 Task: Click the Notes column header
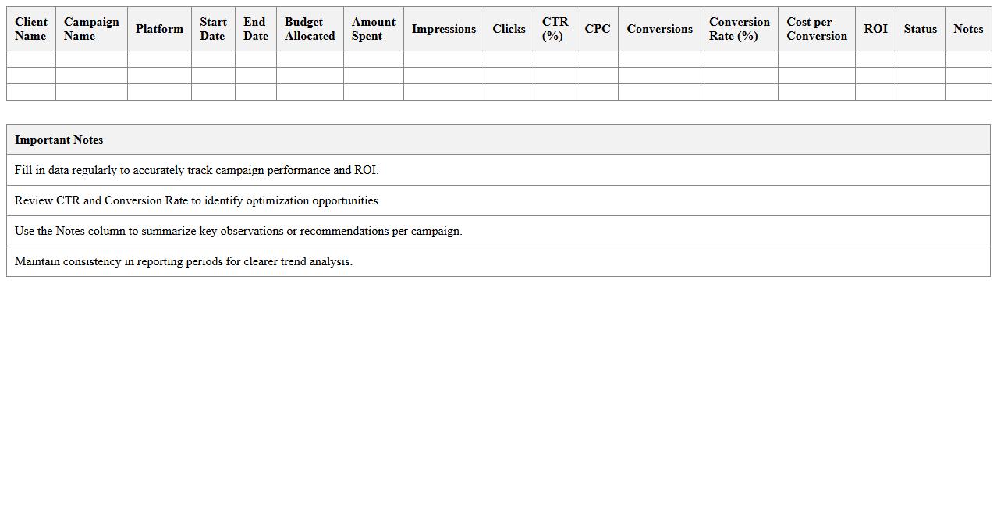967,29
